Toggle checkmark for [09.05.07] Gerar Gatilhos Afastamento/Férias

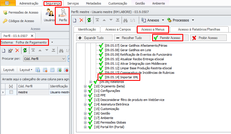click(101, 46)
